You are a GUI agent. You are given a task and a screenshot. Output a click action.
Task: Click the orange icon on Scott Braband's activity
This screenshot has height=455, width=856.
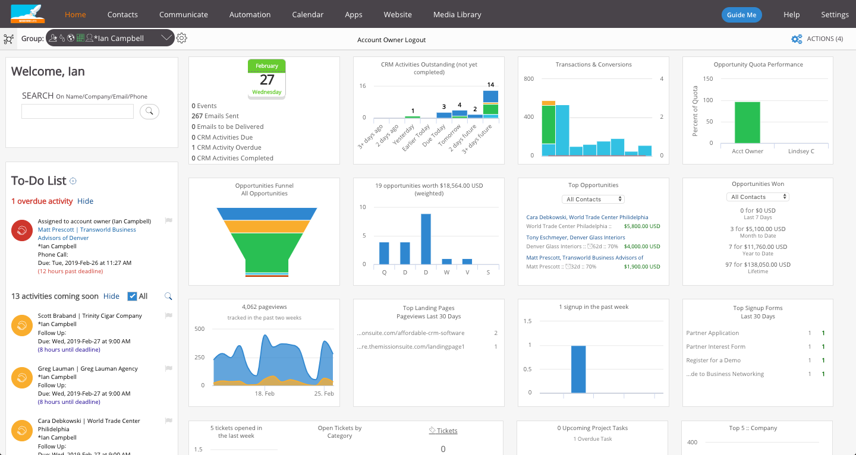(x=21, y=326)
